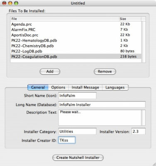The width and height of the screenshot is (156, 166).
Task: Choose PK22-HematologyDB.pdb file entry
Action: [76, 40]
